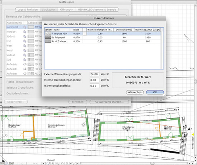Switch to the Strukturen tab
Image resolution: width=197 pixels, height=165 pixels.
pos(49,9)
